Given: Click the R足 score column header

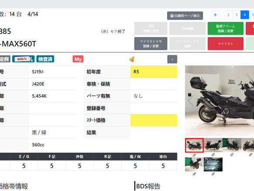Looking at the screenshot, I should [107, 157].
